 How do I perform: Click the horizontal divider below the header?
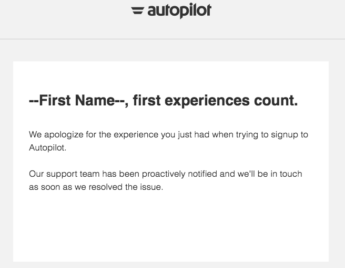click(x=172, y=39)
